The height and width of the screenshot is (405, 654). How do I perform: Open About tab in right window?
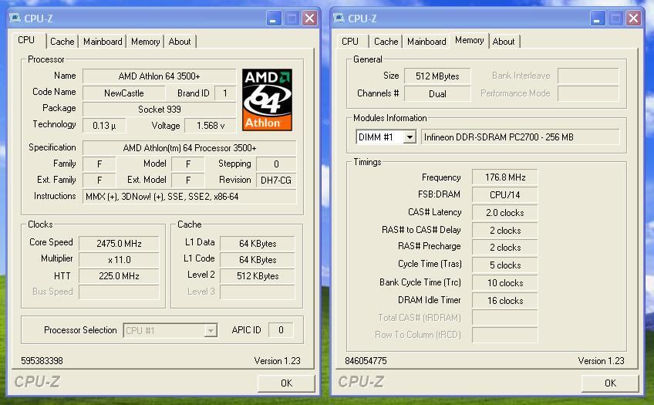pos(504,42)
